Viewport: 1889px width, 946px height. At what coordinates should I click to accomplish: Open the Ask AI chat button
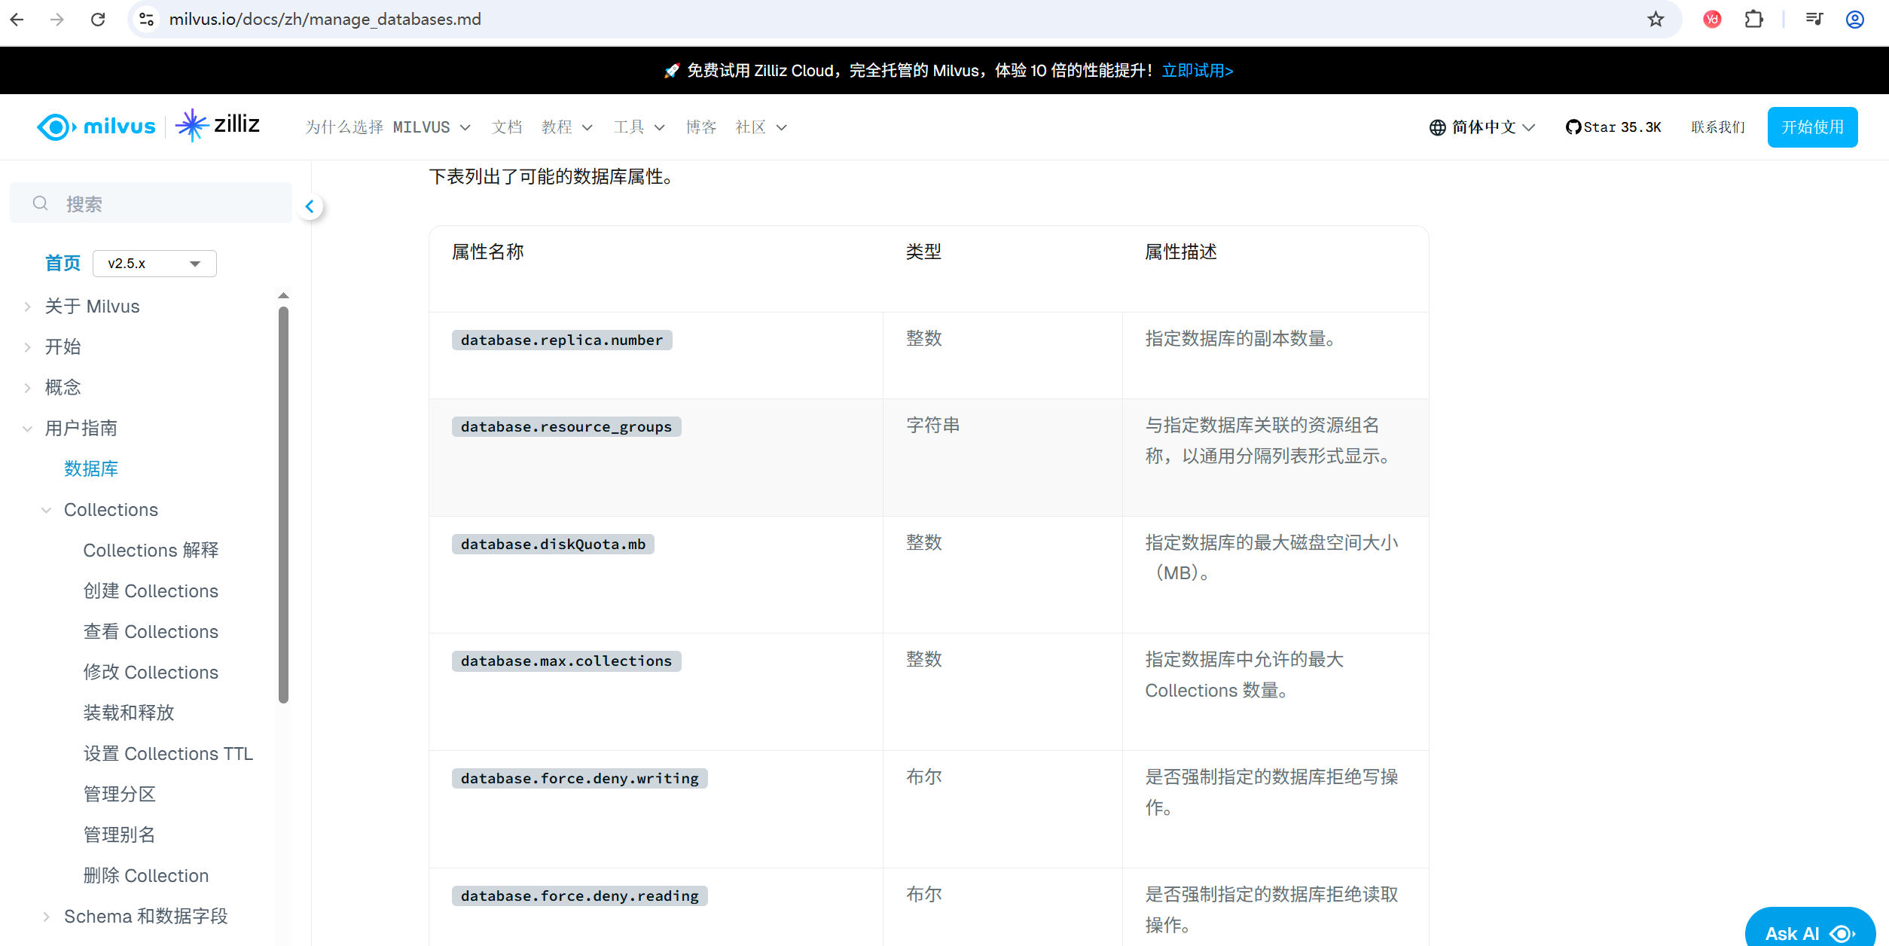pyautogui.click(x=1809, y=932)
